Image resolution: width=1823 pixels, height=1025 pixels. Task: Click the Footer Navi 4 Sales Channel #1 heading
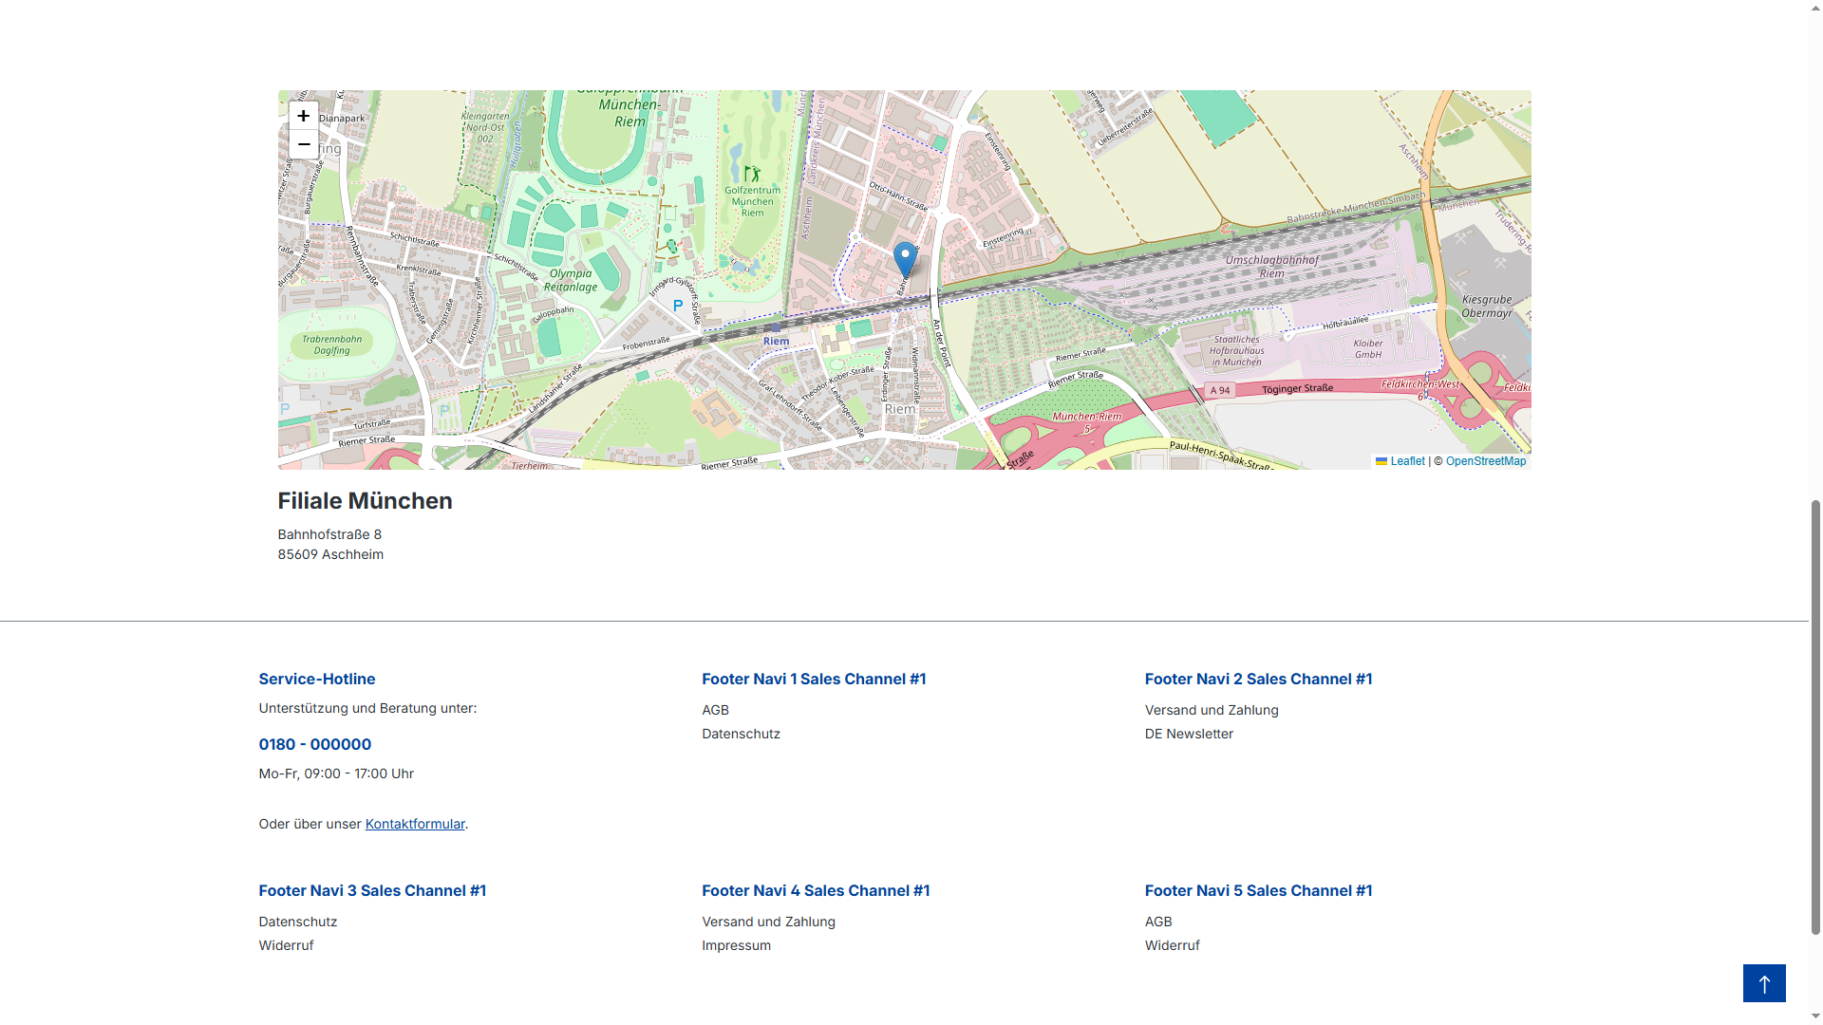tap(816, 890)
